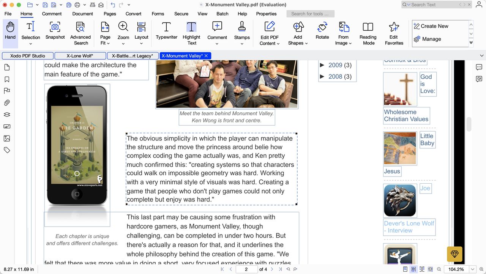
Task: Zoom out using the magnifier minus icon
Action: click(438, 269)
